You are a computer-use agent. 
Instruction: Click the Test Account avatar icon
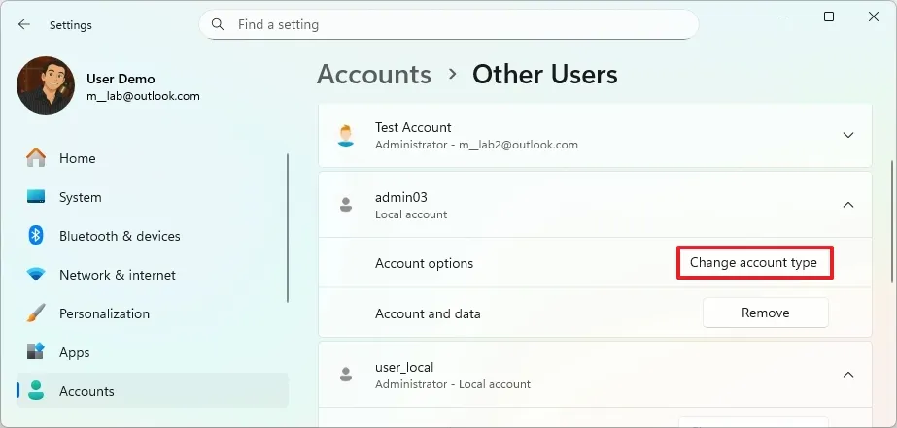pos(345,135)
